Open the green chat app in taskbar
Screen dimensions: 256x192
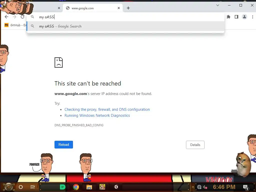pos(62,187)
